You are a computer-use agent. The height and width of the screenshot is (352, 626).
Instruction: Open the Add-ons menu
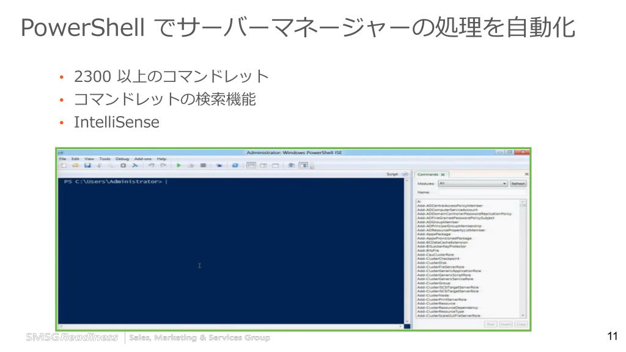[143, 159]
